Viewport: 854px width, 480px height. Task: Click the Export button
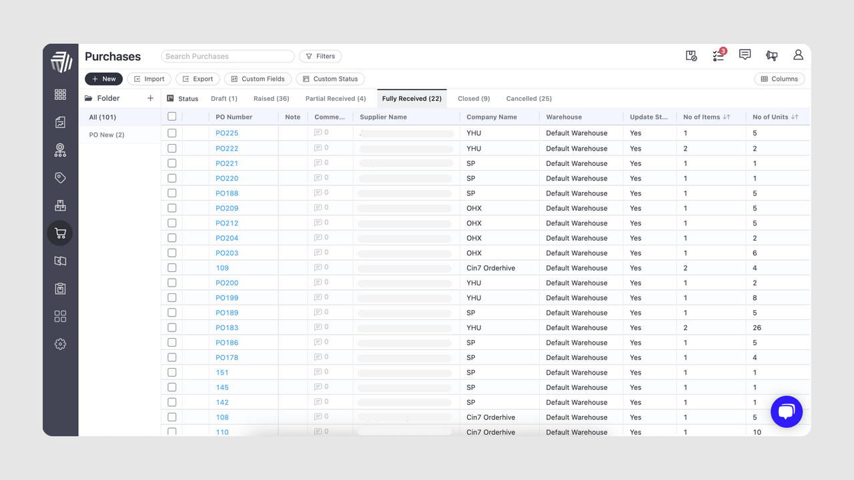click(197, 79)
